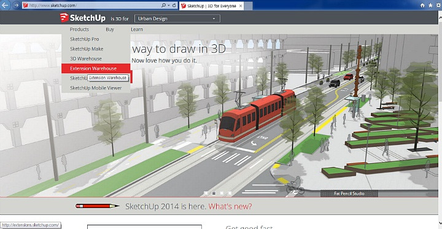Viewport: 442px width, 229px height.
Task: Select the SketchUp | 3D for Everyone tab
Action: tap(211, 6)
